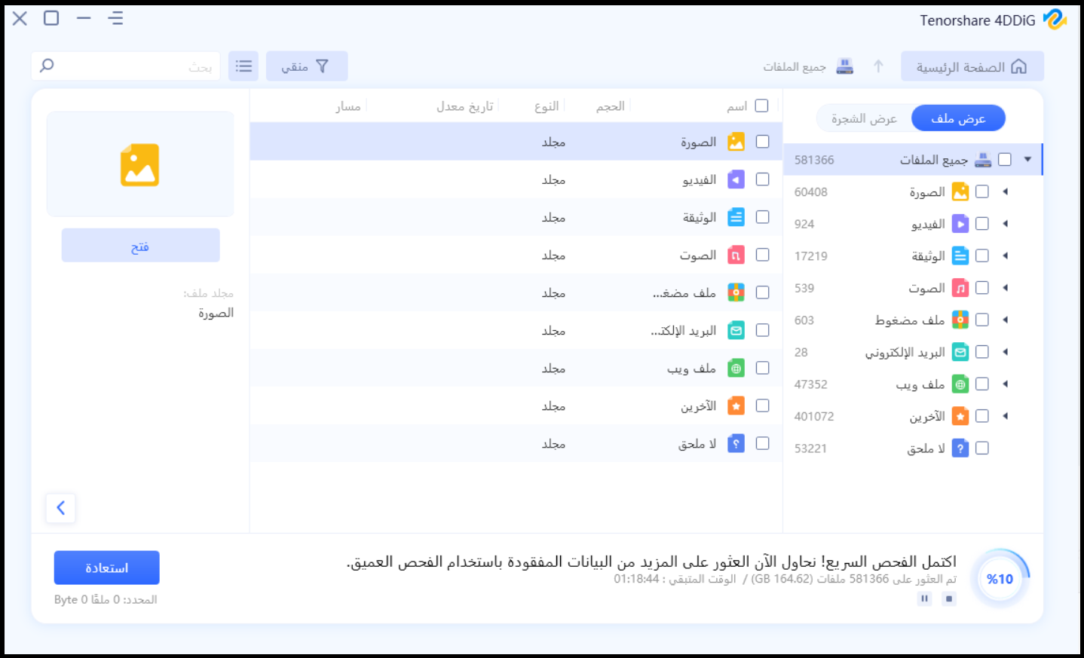Expand الآخرين in sidebar tree
1084x658 pixels.
(1006, 416)
